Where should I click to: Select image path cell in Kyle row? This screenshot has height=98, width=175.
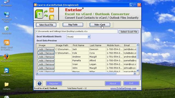[63, 53]
